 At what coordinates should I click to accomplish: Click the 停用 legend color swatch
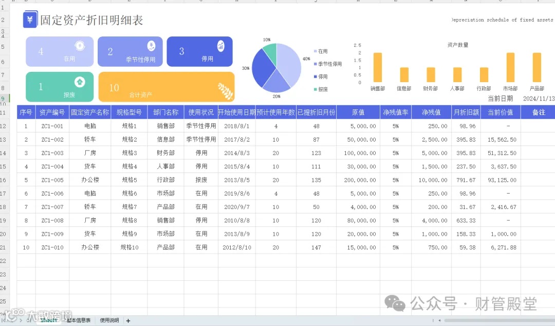pyautogui.click(x=316, y=76)
